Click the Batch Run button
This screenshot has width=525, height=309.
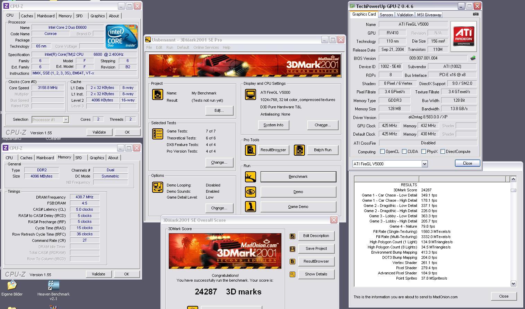(x=323, y=150)
